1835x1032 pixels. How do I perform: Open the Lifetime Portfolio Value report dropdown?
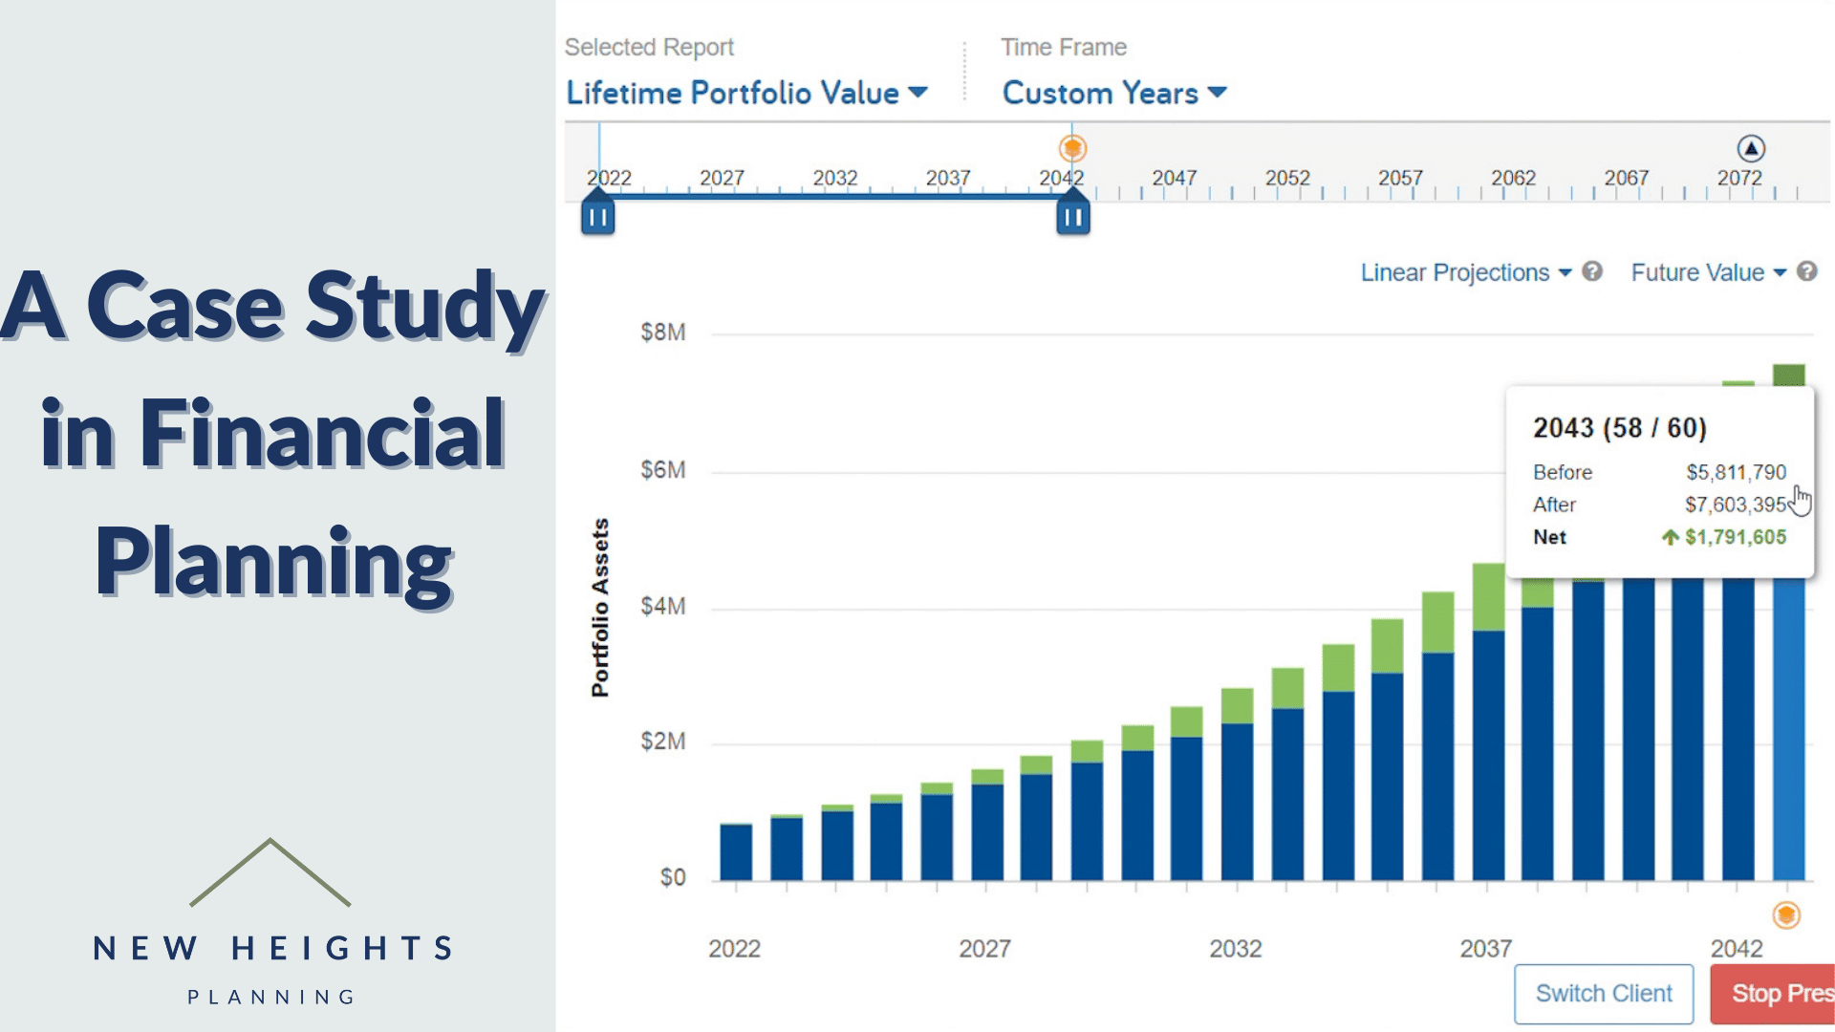746,93
